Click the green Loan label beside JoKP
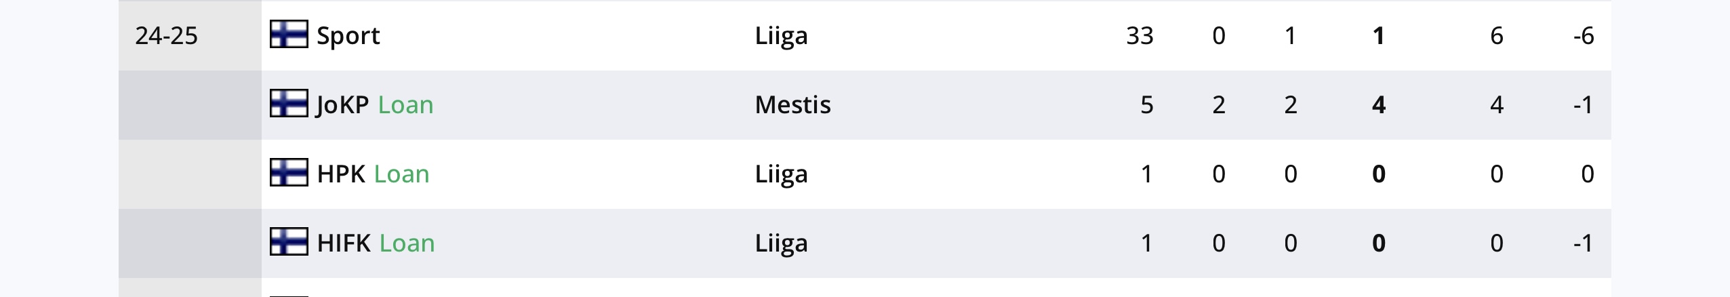Viewport: 1730px width, 297px height. pyautogui.click(x=405, y=105)
